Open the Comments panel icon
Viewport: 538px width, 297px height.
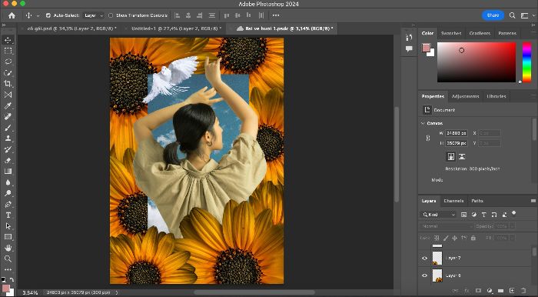(409, 48)
